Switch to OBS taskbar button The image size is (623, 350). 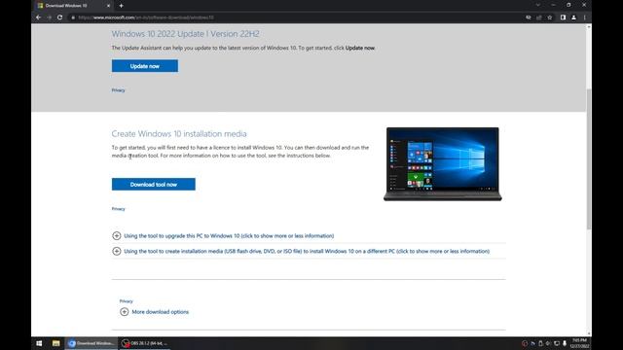pyautogui.click(x=145, y=343)
